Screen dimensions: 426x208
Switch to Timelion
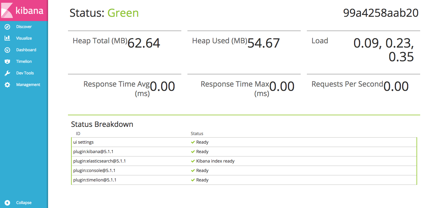point(24,62)
